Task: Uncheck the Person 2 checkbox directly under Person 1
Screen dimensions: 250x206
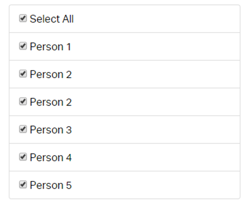Action: click(x=23, y=74)
